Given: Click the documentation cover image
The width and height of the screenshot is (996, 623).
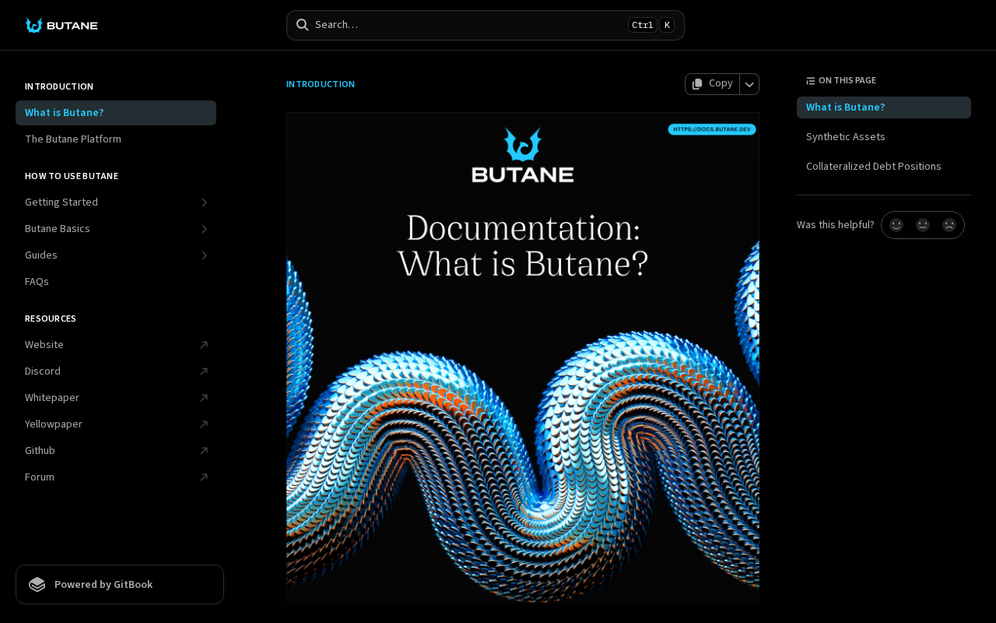Looking at the screenshot, I should coord(523,357).
